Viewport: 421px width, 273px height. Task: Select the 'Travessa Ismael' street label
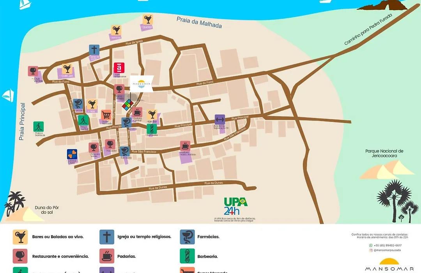[72, 110]
